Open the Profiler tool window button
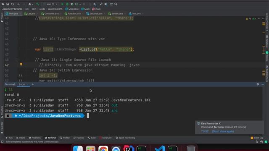Image resolution: width=269 pixels, height=151 pixels. click(65, 138)
